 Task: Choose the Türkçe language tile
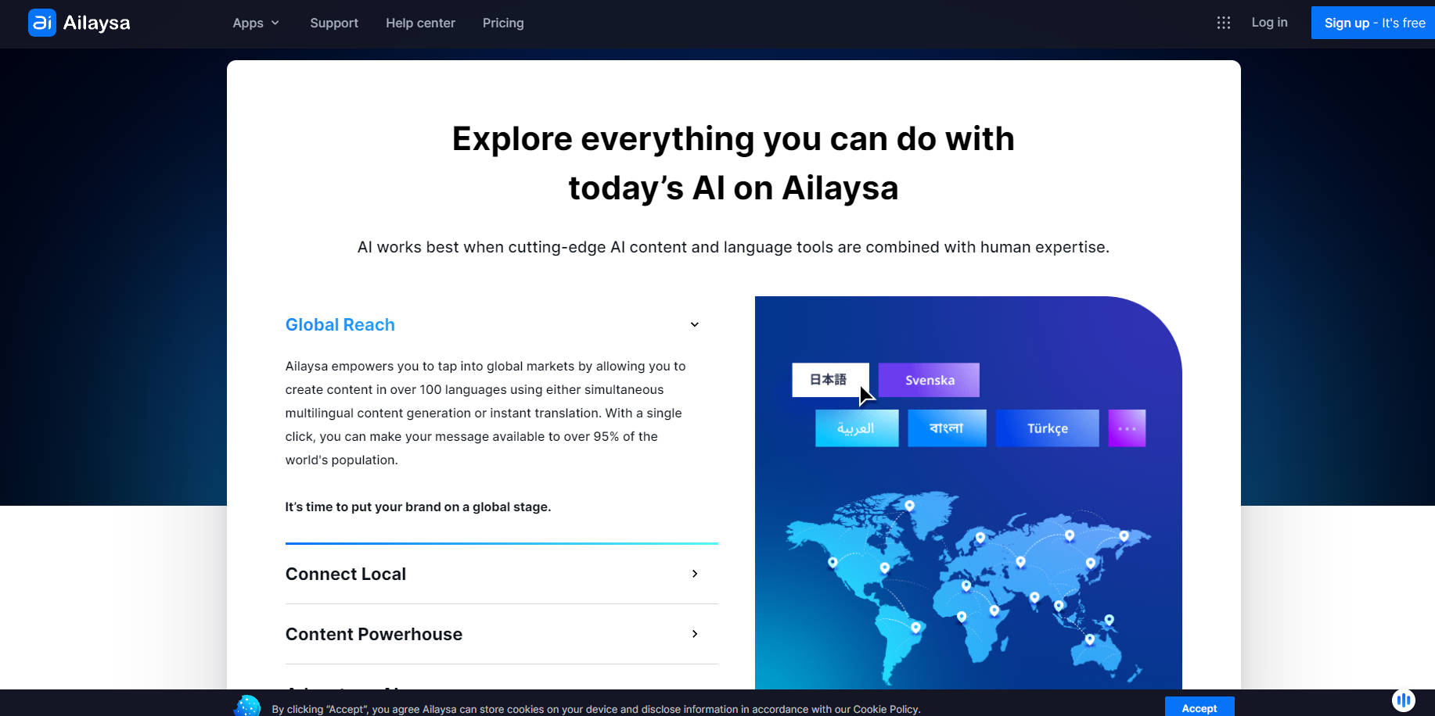pyautogui.click(x=1046, y=428)
